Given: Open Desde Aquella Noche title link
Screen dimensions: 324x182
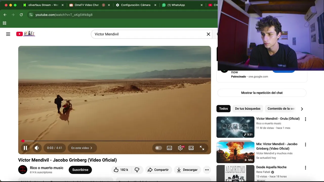Looking at the screenshot, I should coord(271,167).
